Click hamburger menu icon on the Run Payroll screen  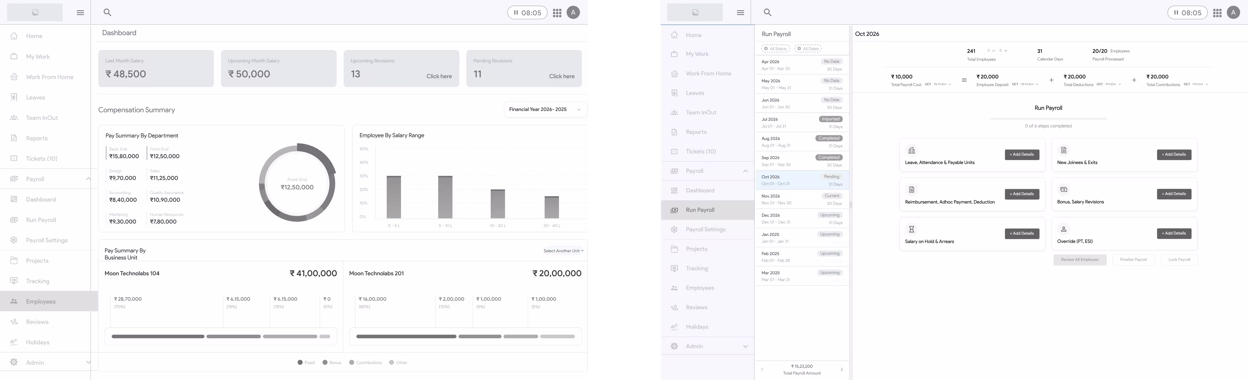click(740, 13)
